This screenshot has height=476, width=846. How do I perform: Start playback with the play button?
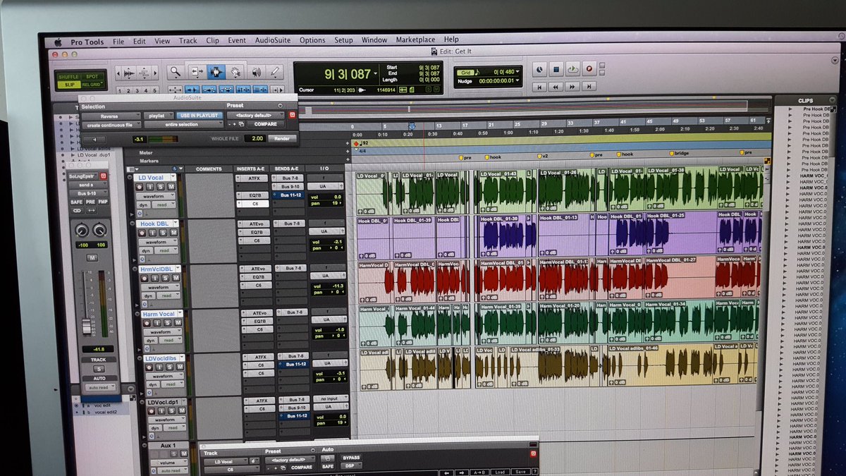click(572, 70)
